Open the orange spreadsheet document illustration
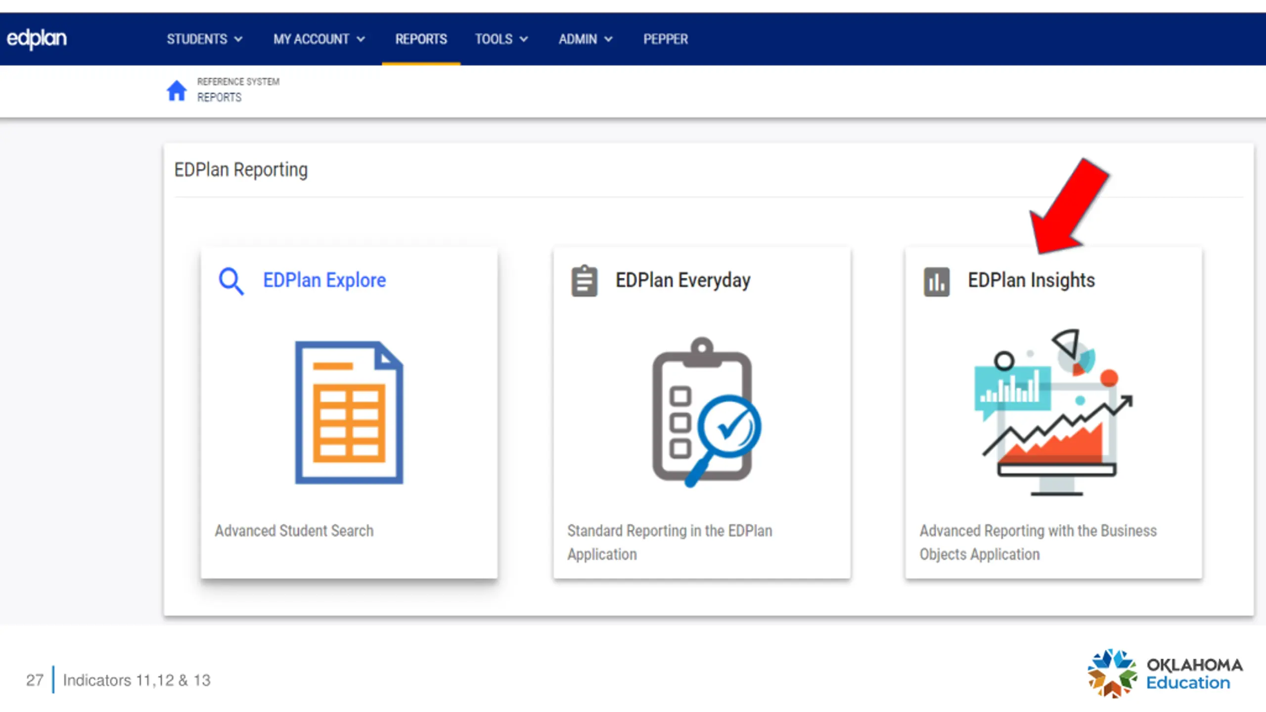Image resolution: width=1266 pixels, height=712 pixels. coord(349,412)
